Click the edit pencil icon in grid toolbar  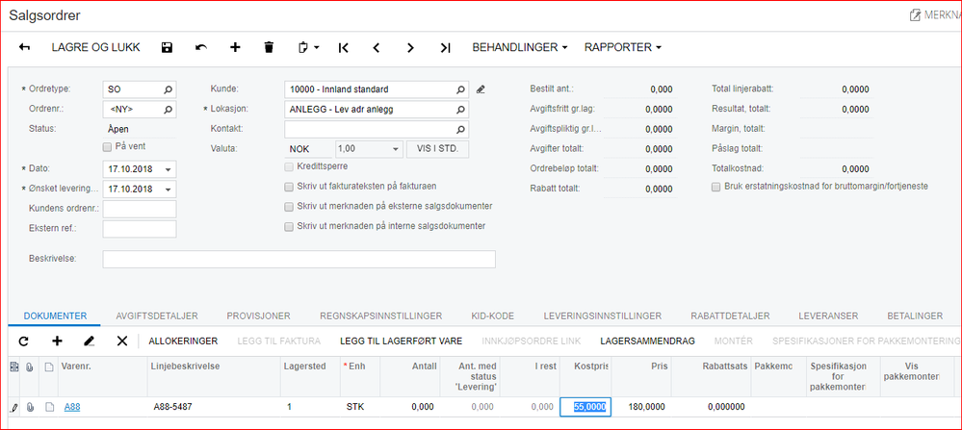point(89,341)
